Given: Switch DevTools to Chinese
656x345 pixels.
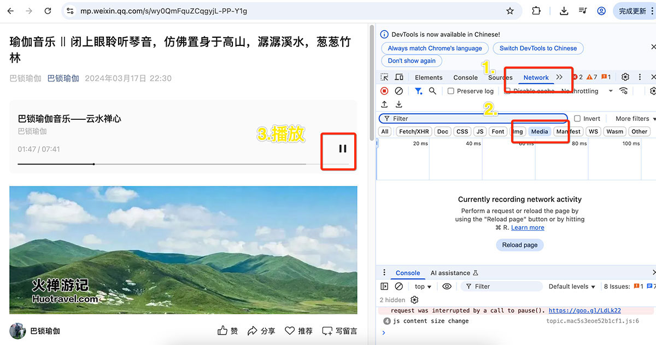Looking at the screenshot, I should tap(538, 48).
